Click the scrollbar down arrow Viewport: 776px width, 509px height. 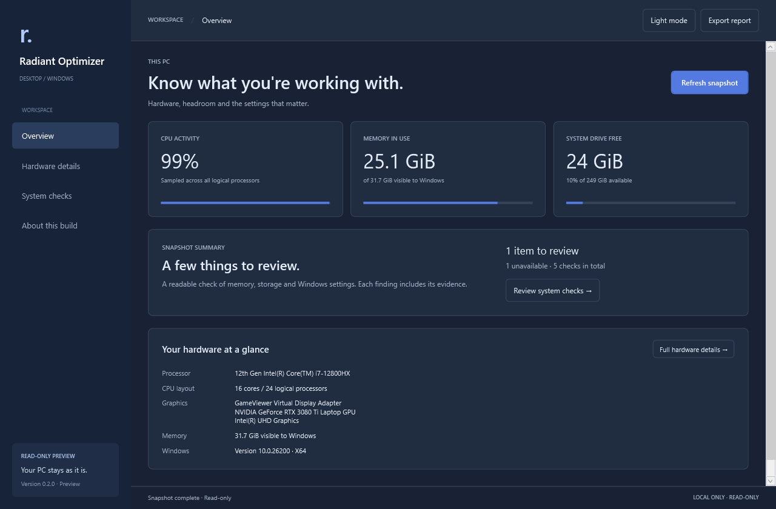click(771, 481)
